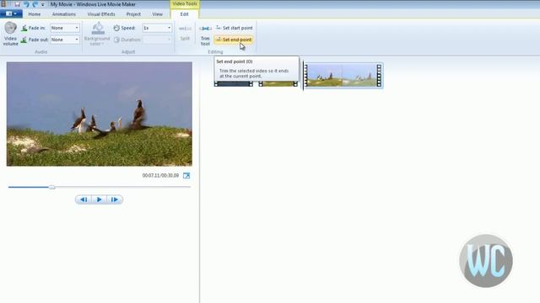This screenshot has height=303, width=540.
Task: Open the Home tab
Action: pyautogui.click(x=35, y=14)
